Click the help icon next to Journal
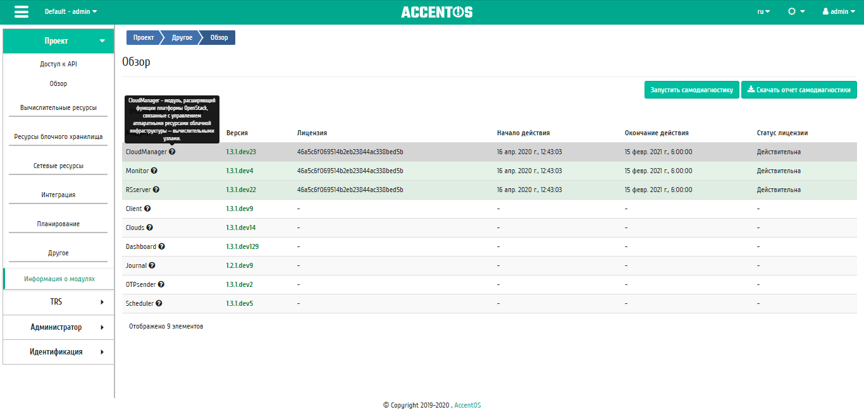864x412 pixels. 152,265
